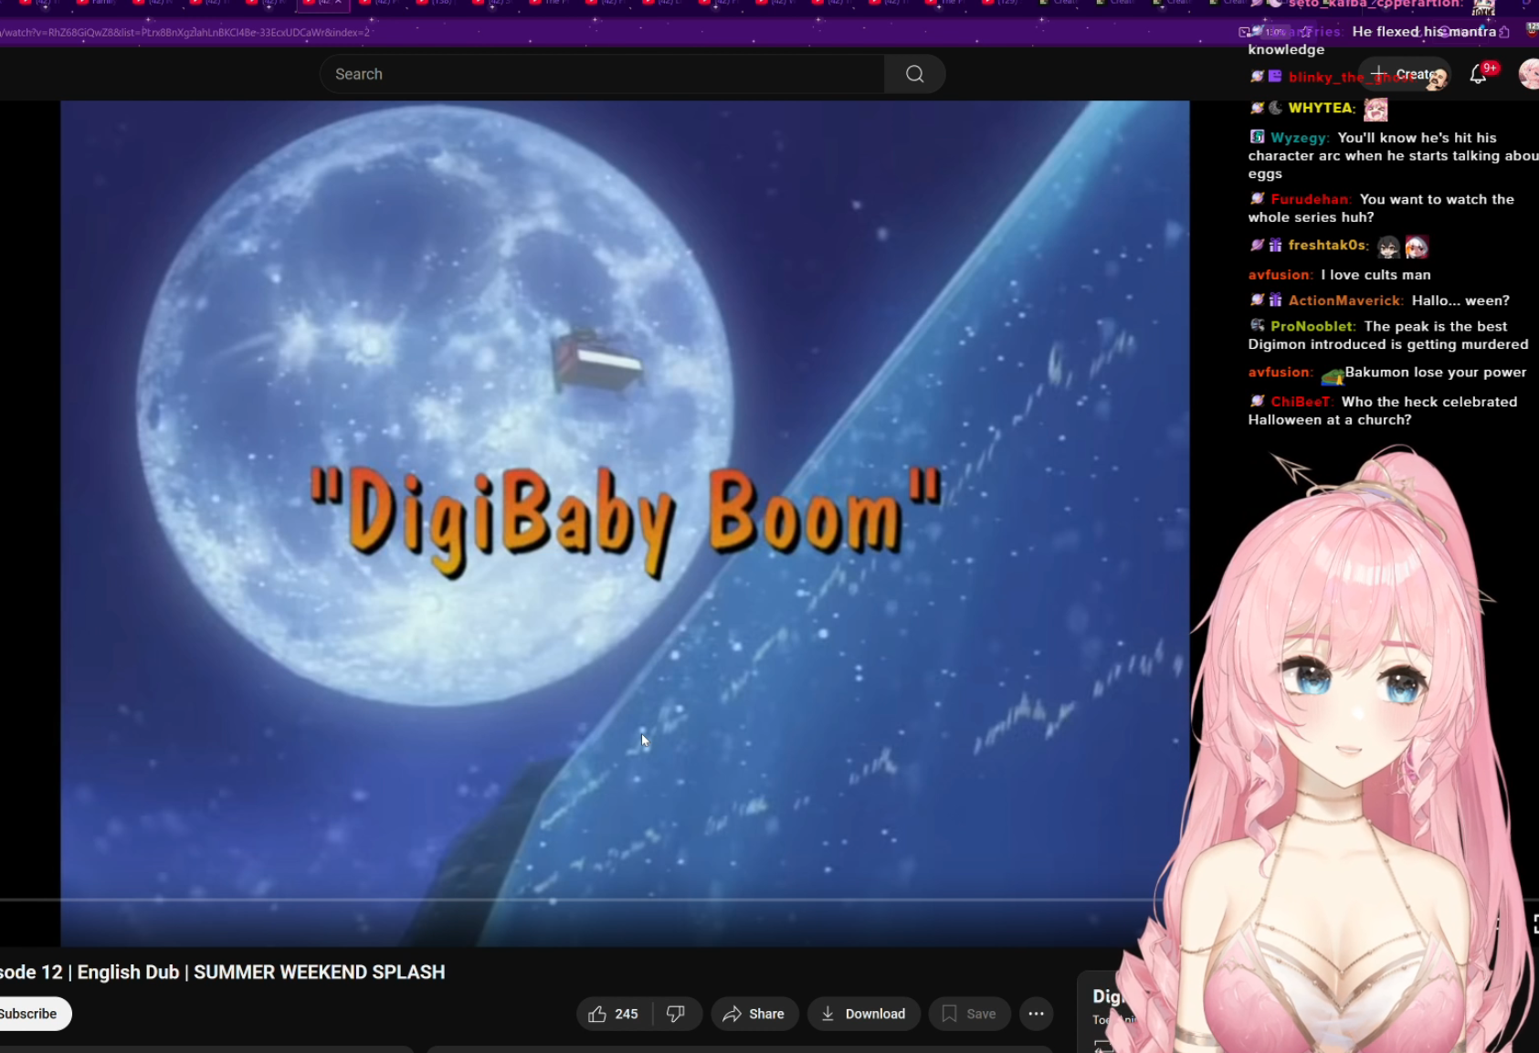
Task: Click the Wyzegy chat username
Action: (1299, 138)
